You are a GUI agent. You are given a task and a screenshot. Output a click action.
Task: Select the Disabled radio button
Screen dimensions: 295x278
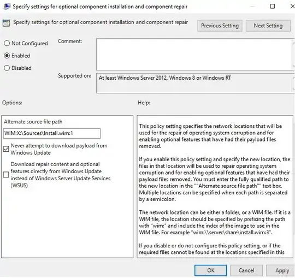7,68
